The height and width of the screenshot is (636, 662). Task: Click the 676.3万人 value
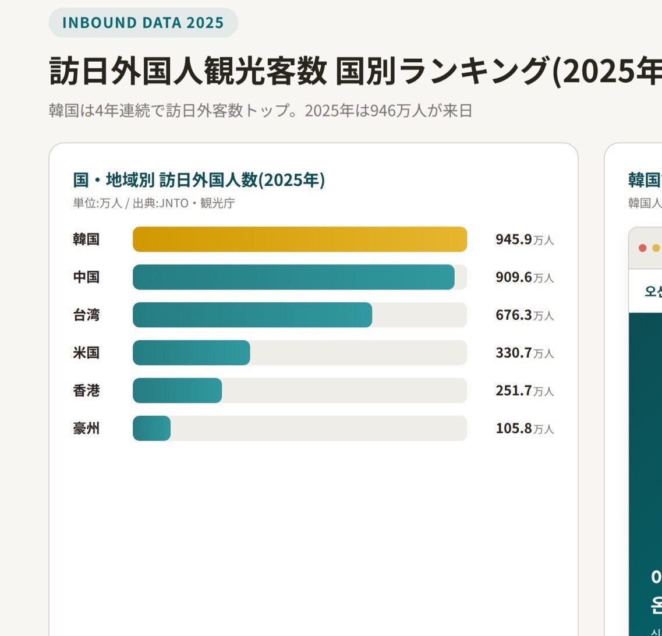(525, 315)
